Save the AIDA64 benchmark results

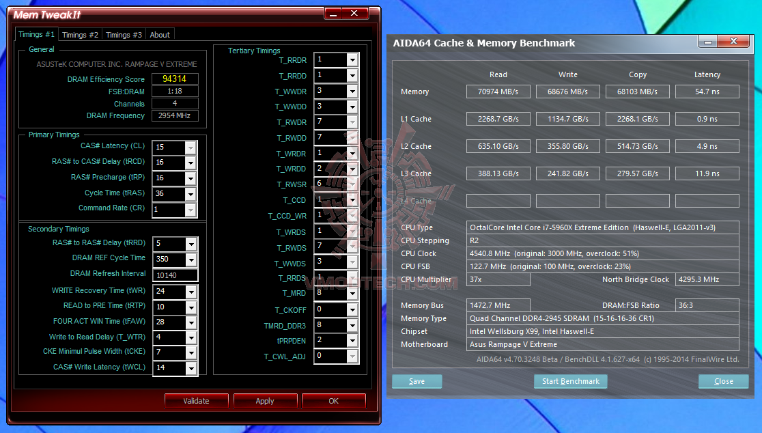click(x=417, y=382)
